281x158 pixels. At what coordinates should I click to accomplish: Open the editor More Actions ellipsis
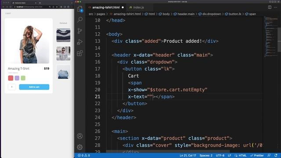pyautogui.click(x=275, y=7)
